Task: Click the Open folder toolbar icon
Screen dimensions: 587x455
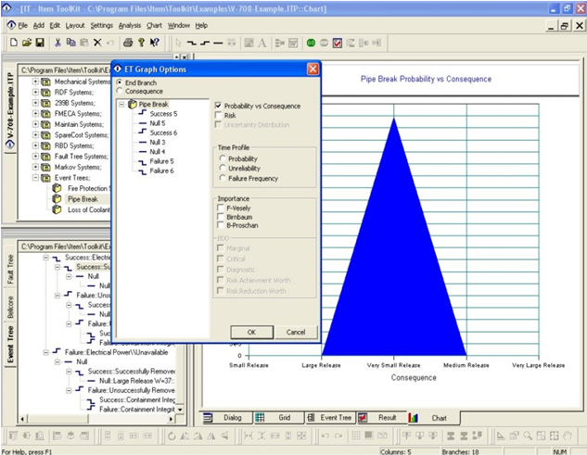Action: tap(26, 43)
